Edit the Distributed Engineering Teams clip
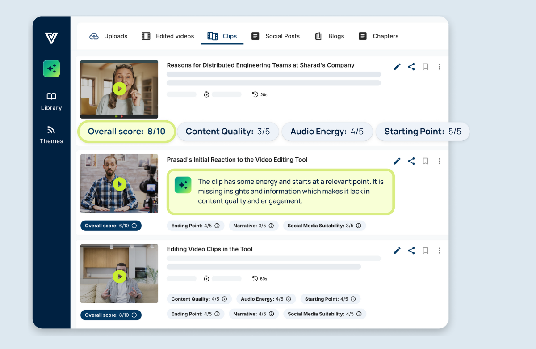Viewport: 536px width, 349px height. click(397, 67)
